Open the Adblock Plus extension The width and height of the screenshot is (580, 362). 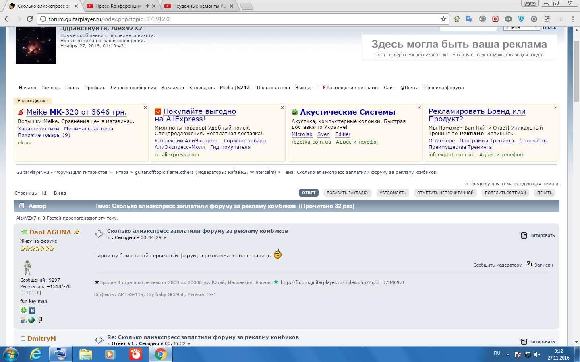pyautogui.click(x=483, y=19)
